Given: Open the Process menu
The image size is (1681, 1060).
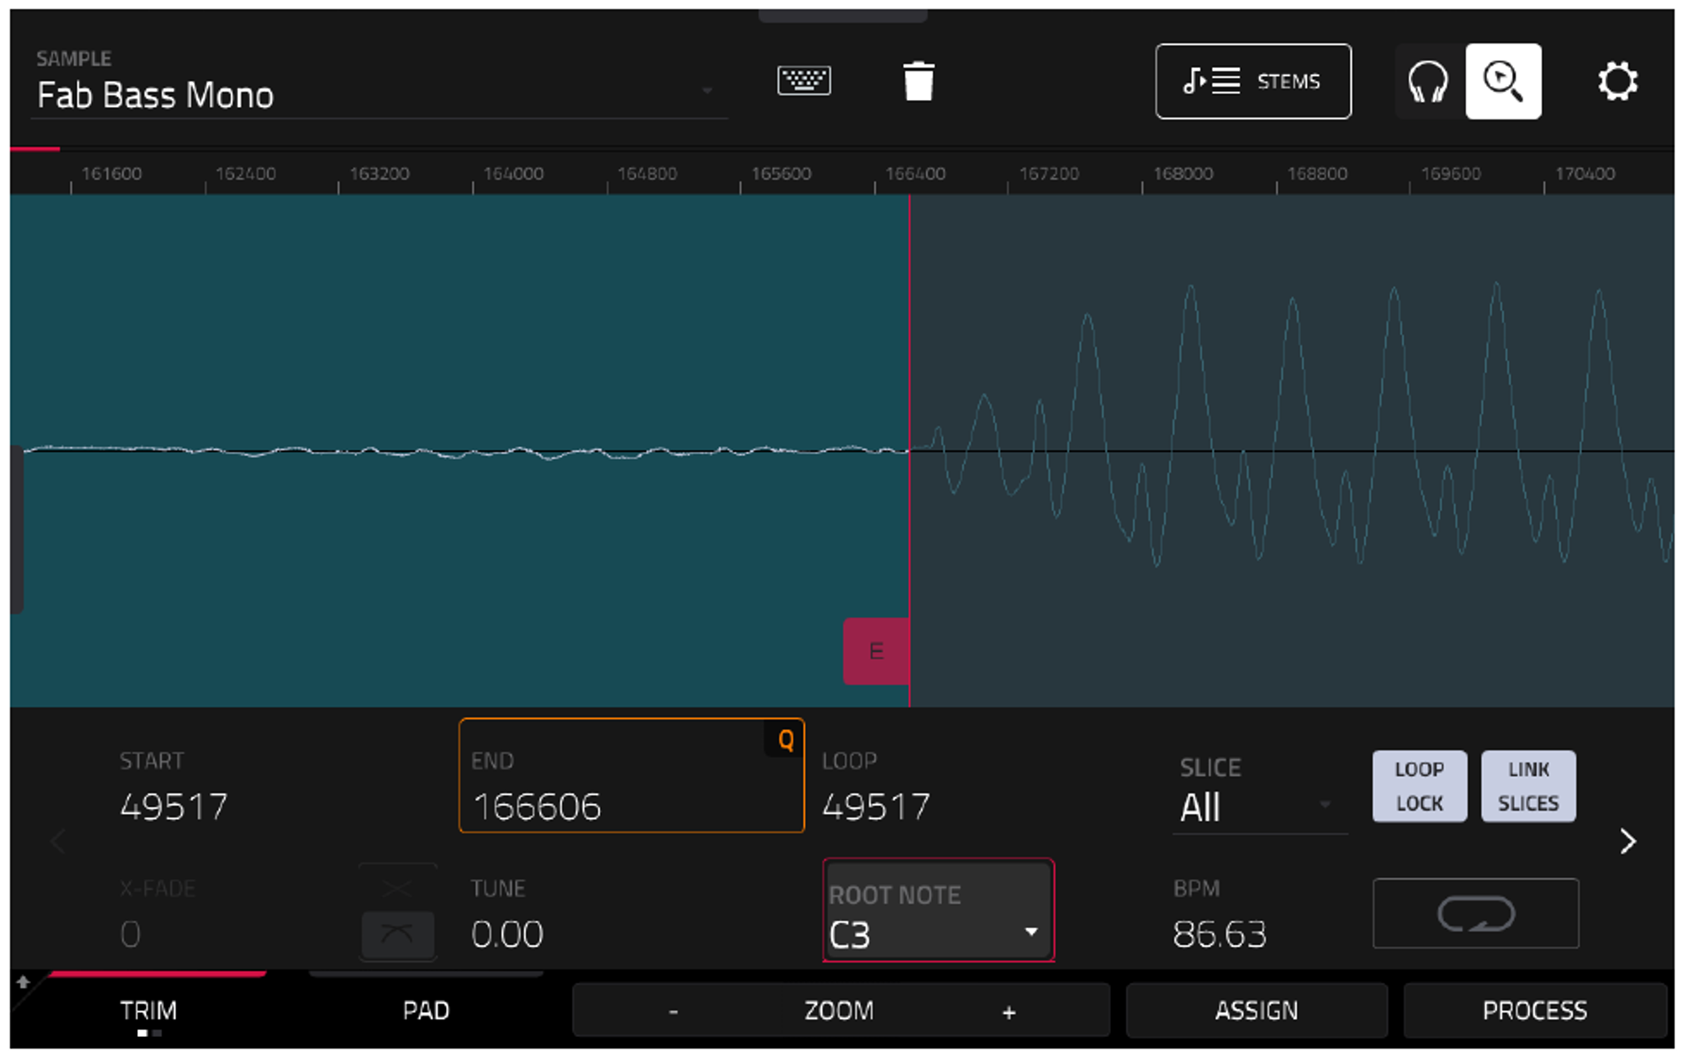Looking at the screenshot, I should [x=1534, y=1010].
